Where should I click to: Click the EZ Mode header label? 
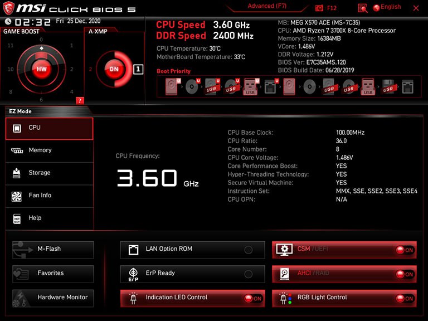pos(20,111)
